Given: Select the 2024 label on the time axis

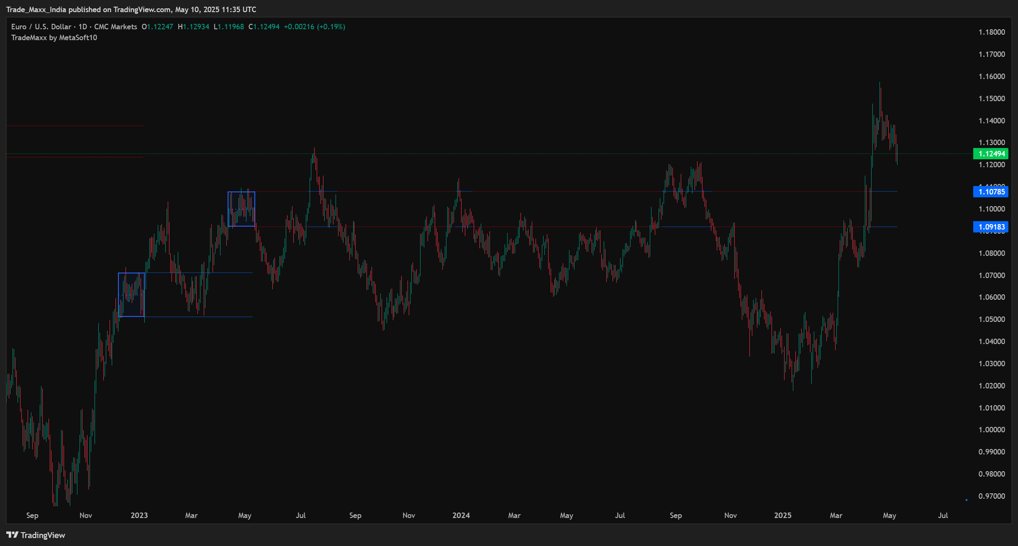Looking at the screenshot, I should pos(462,515).
